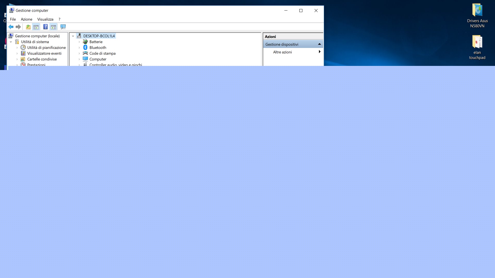Click the printer icon for Code di stampa
The width and height of the screenshot is (495, 278).
click(85, 53)
